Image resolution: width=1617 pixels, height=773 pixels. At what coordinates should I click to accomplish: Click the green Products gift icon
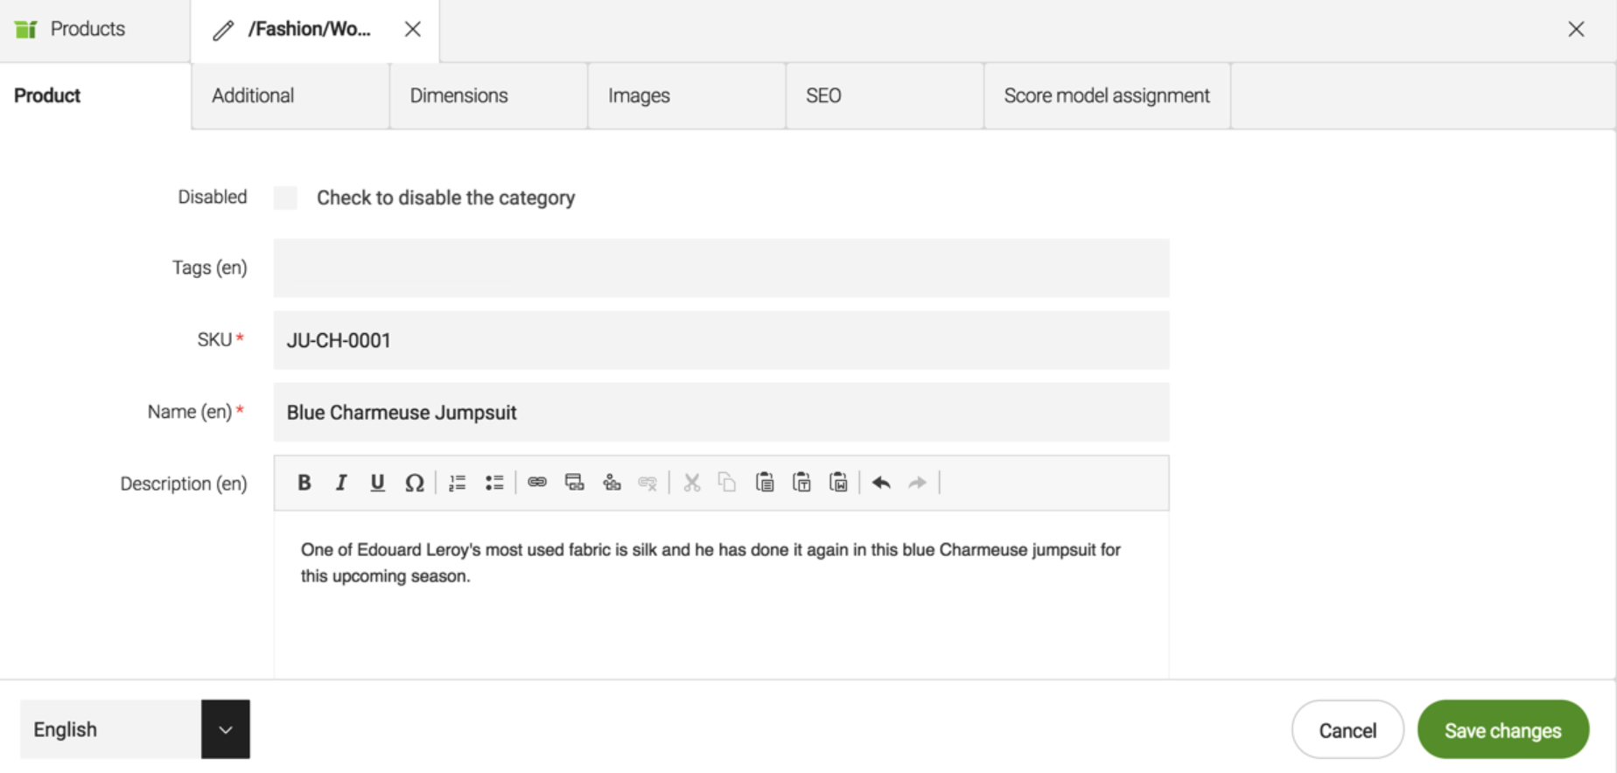pos(25,29)
